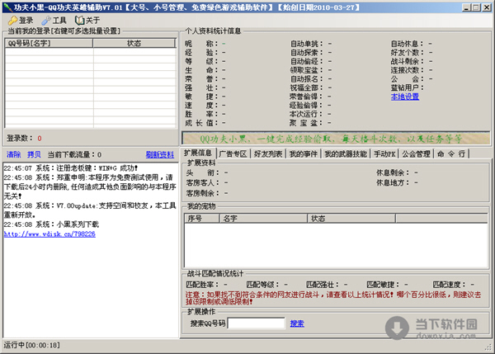Click the 小黑系列下载 log line
The image size is (495, 354).
pyautogui.click(x=51, y=224)
